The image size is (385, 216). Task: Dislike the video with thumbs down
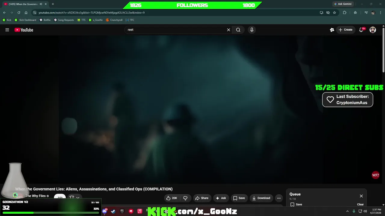point(185,198)
